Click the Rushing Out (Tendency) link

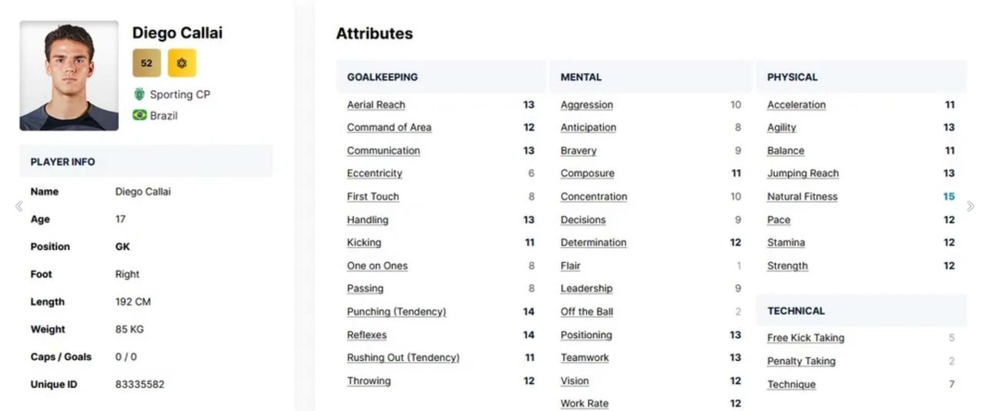coord(403,358)
